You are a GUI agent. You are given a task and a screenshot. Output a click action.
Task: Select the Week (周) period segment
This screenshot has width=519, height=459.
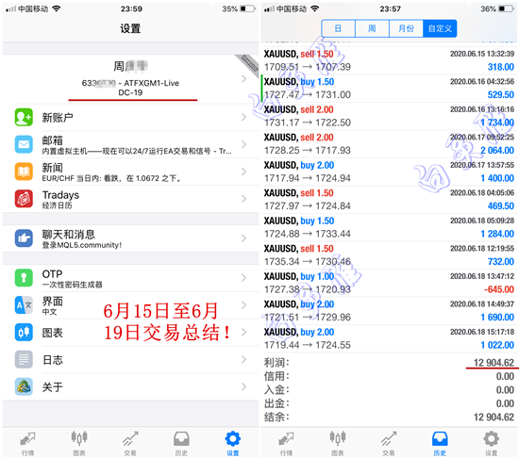(x=372, y=28)
